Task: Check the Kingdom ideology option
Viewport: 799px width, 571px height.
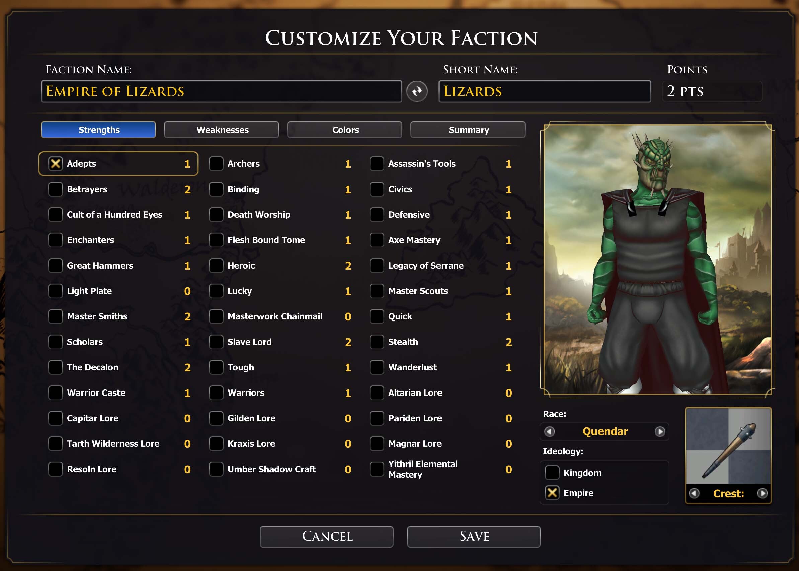Action: 552,473
